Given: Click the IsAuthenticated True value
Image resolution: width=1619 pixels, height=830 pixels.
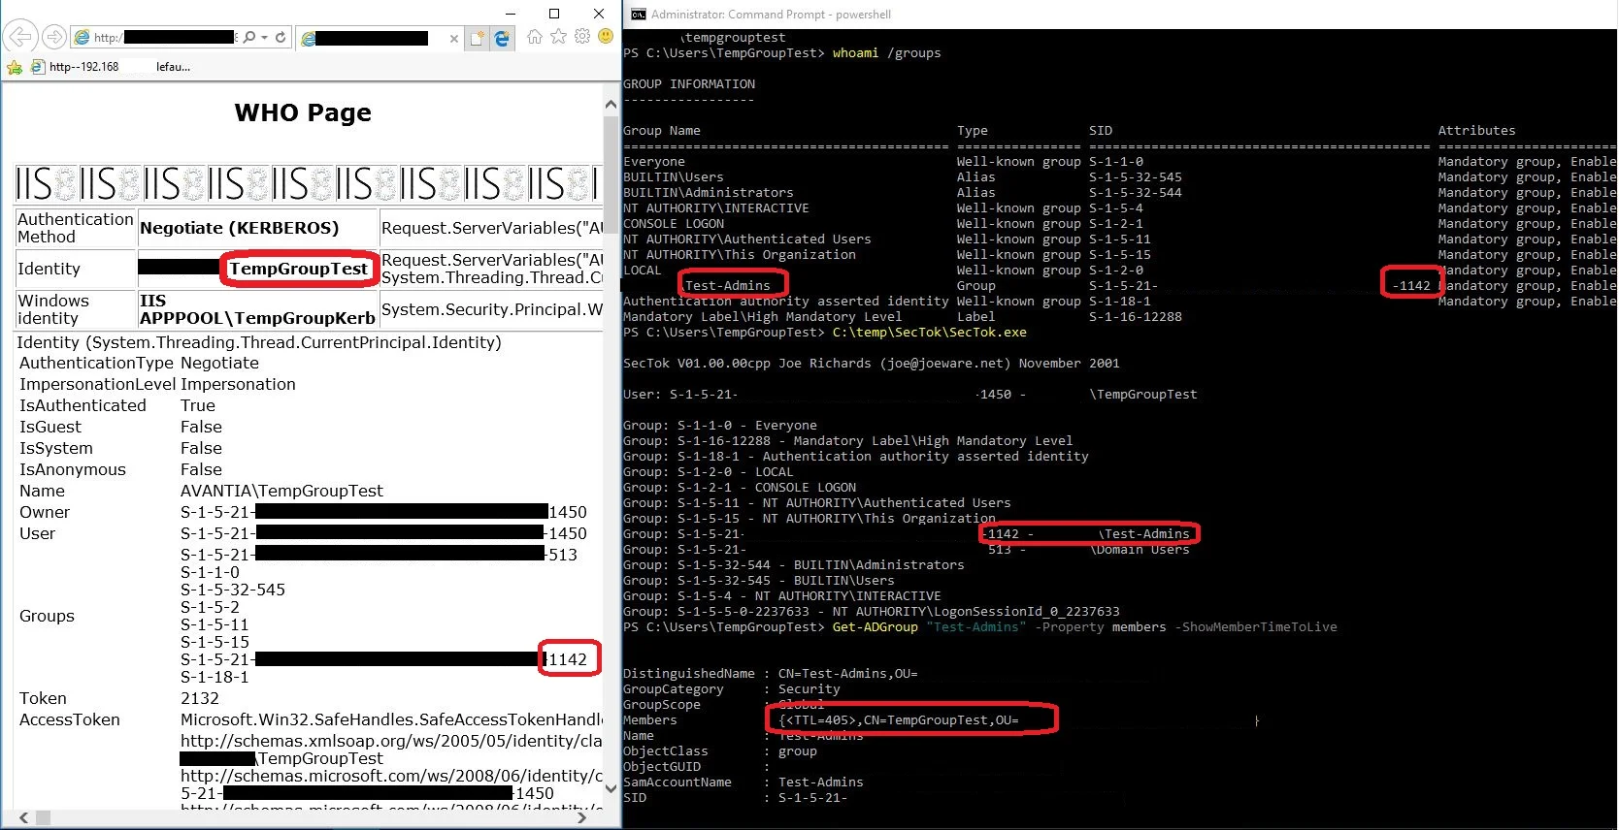Looking at the screenshot, I should click(x=198, y=405).
